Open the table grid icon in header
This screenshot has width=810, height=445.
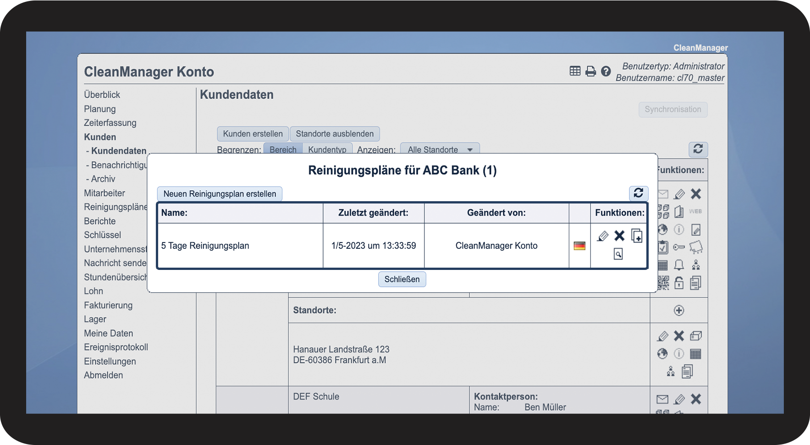click(x=575, y=71)
